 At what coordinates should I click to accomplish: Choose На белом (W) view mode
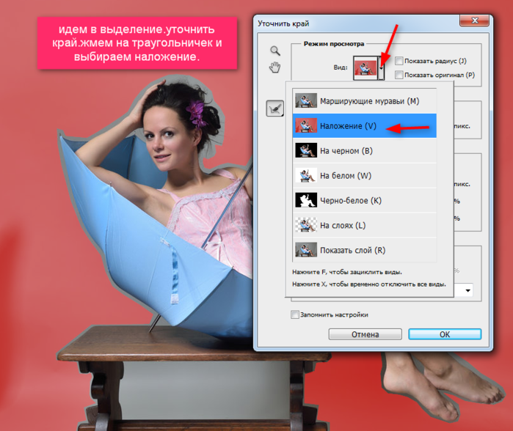pyautogui.click(x=365, y=175)
